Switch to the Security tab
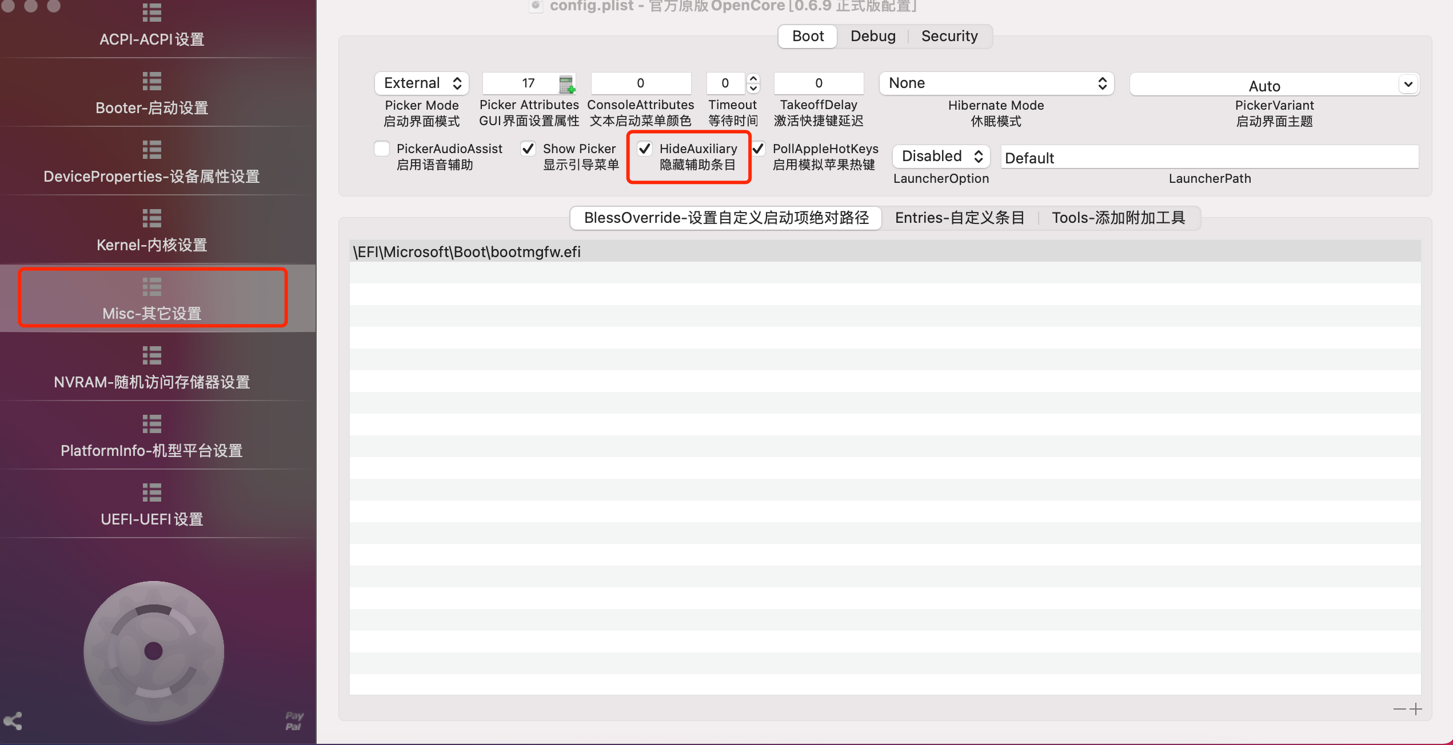1453x745 pixels. point(949,36)
